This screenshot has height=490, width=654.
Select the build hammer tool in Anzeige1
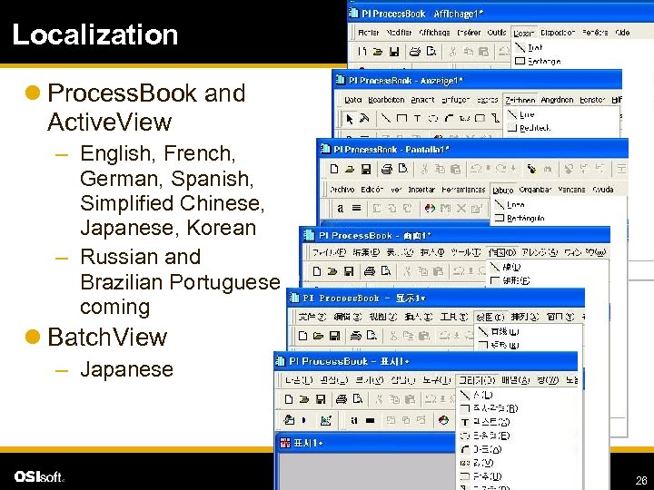pos(364,119)
